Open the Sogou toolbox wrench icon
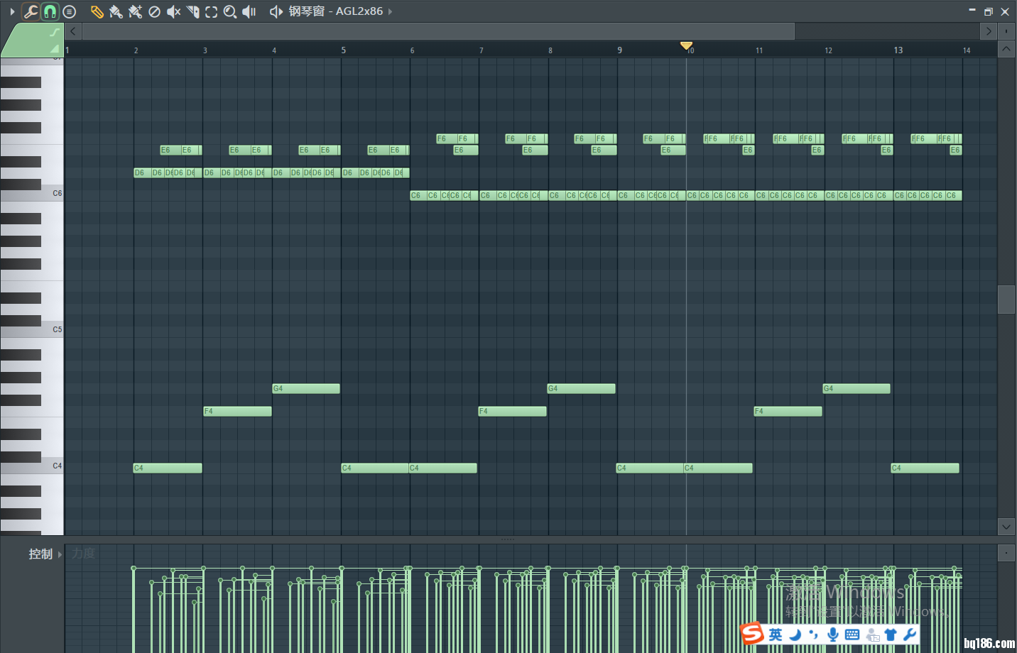Image resolution: width=1017 pixels, height=653 pixels. coord(910,635)
